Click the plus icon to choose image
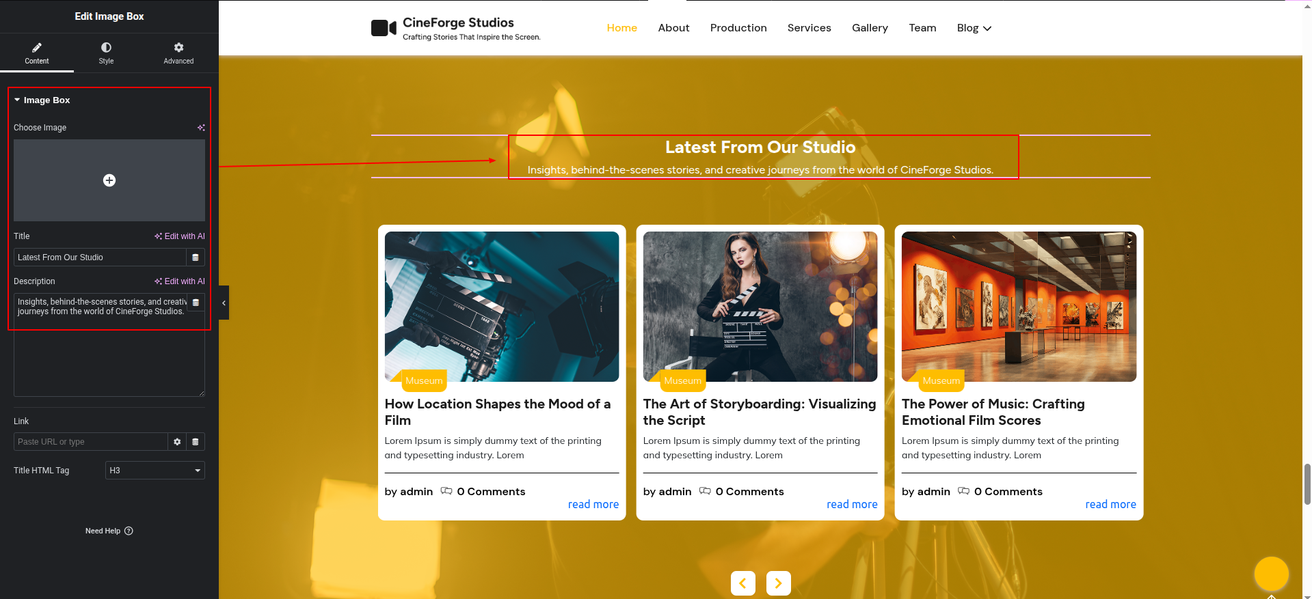This screenshot has height=599, width=1312. coord(109,180)
